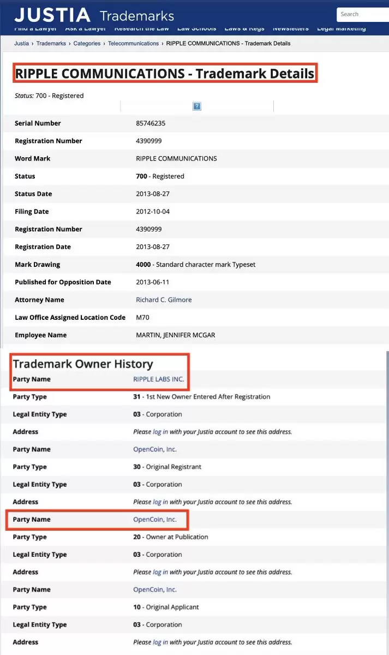Select the Status Date value 2013-08-27
The width and height of the screenshot is (389, 655).
tap(153, 194)
